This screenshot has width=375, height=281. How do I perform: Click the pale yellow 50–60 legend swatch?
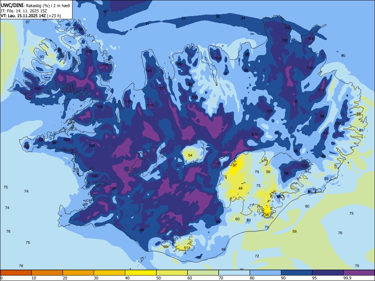pos(172,273)
